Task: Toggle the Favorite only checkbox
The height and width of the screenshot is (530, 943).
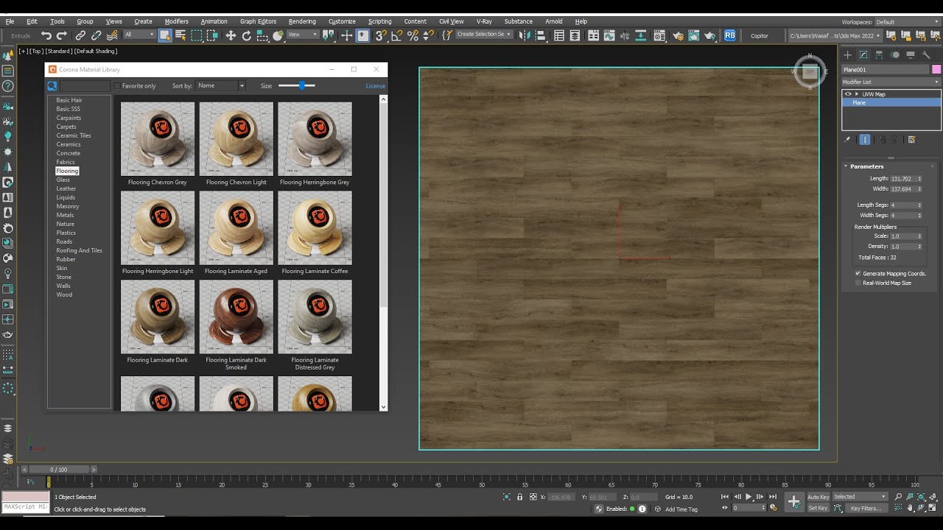Action: click(116, 86)
